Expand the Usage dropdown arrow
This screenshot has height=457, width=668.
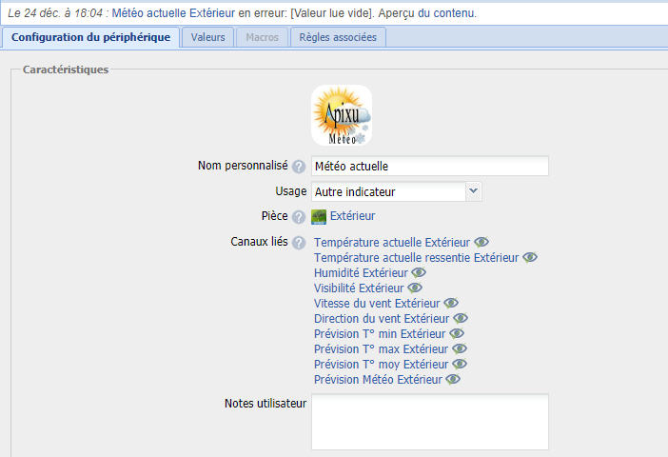coord(473,191)
